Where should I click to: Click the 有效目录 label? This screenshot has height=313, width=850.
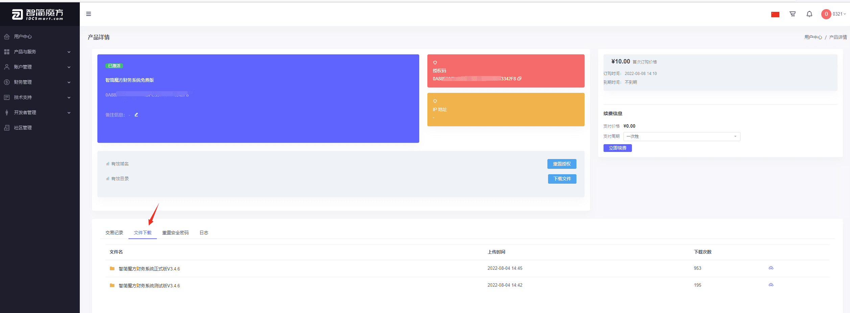pyautogui.click(x=120, y=179)
